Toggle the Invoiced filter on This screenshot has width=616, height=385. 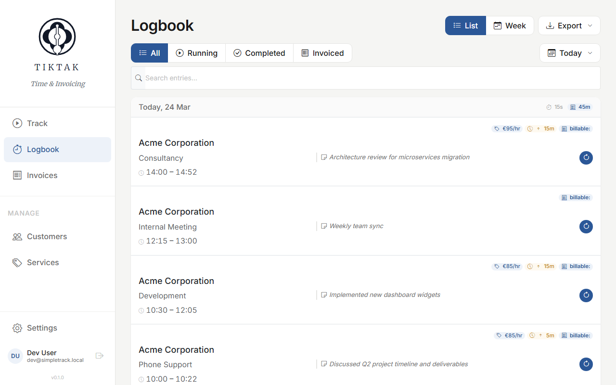(322, 53)
